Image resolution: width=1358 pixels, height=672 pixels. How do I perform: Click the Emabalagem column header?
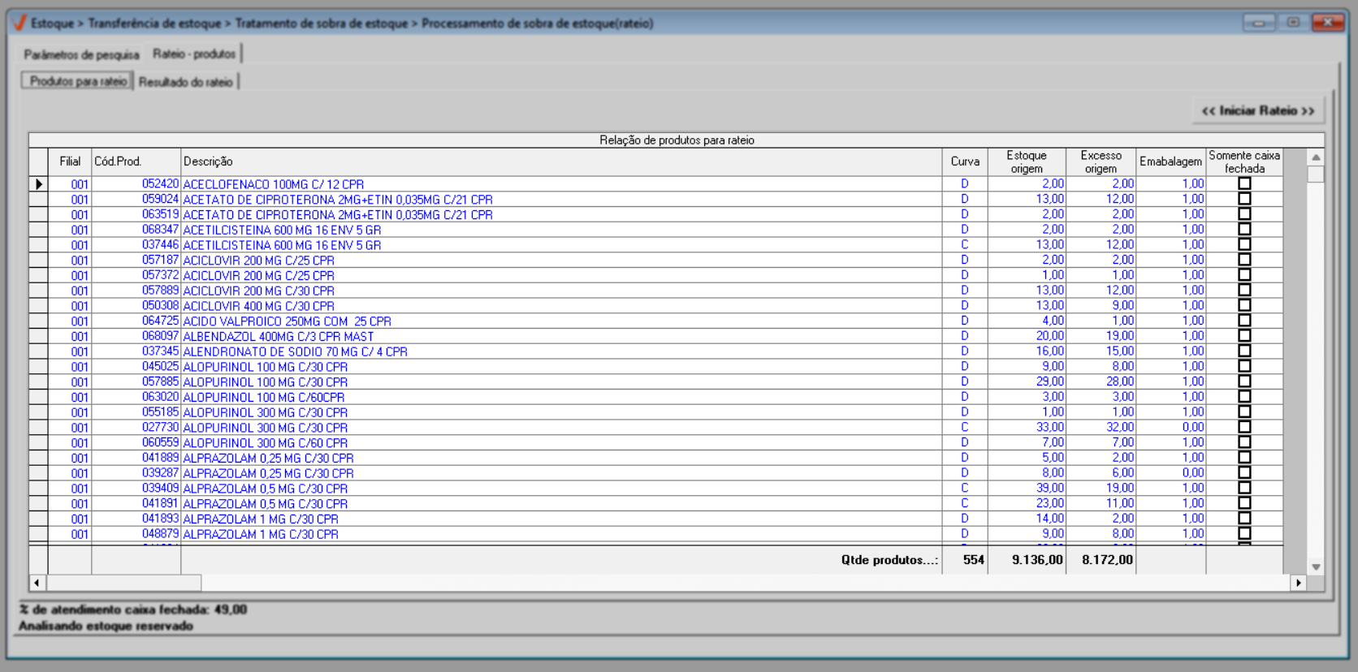click(x=1170, y=162)
